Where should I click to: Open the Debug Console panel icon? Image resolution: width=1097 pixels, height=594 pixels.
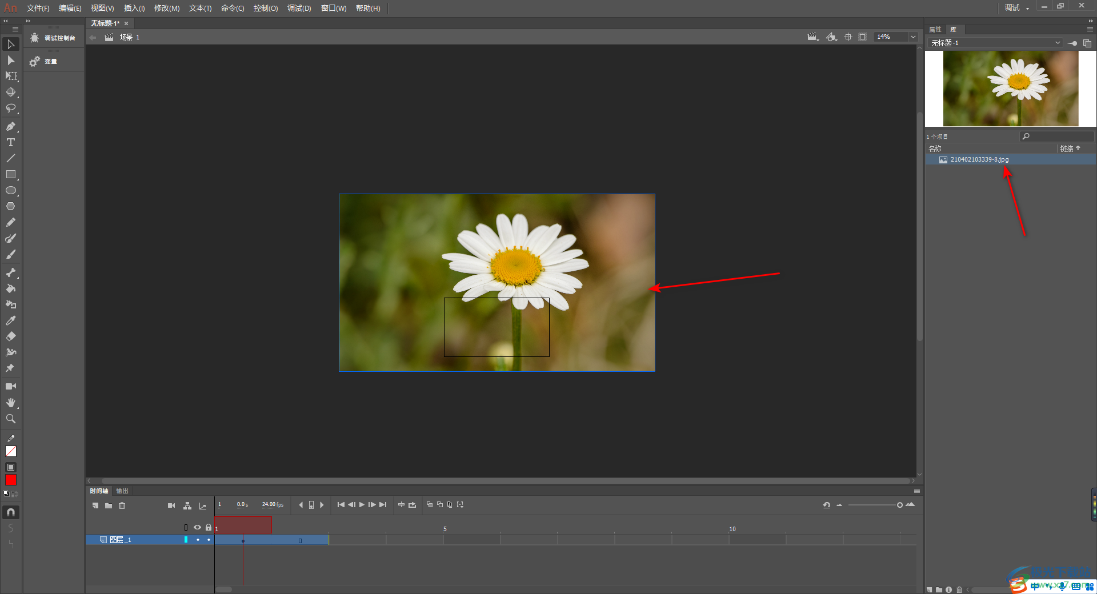pos(34,38)
